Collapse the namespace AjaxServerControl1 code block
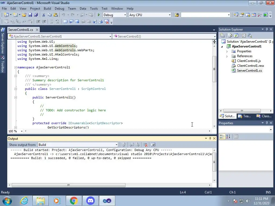The height and width of the screenshot is (206, 275). click(16, 67)
